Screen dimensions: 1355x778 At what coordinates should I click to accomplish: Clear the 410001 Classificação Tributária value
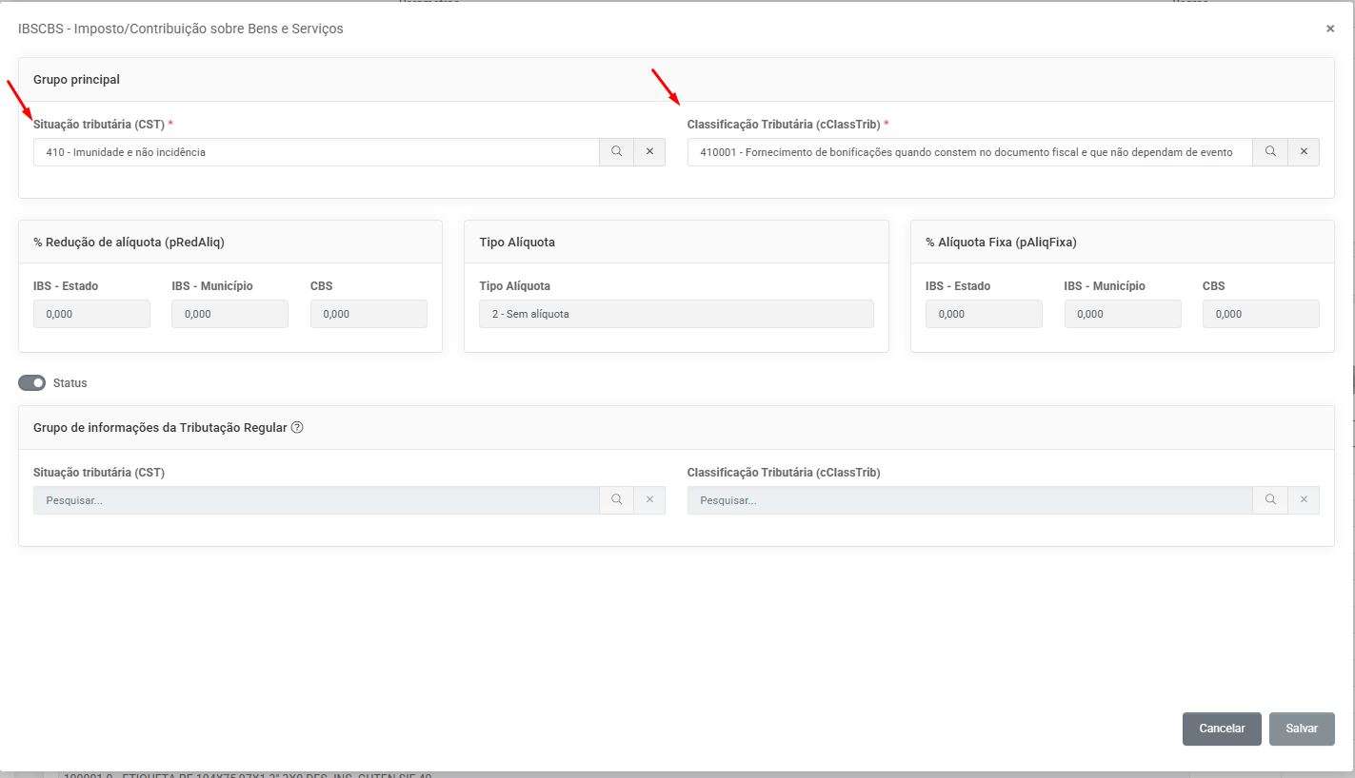point(1304,152)
